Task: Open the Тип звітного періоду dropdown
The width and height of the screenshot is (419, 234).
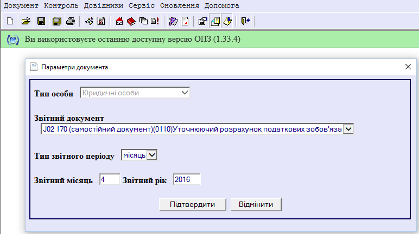Action: point(152,155)
